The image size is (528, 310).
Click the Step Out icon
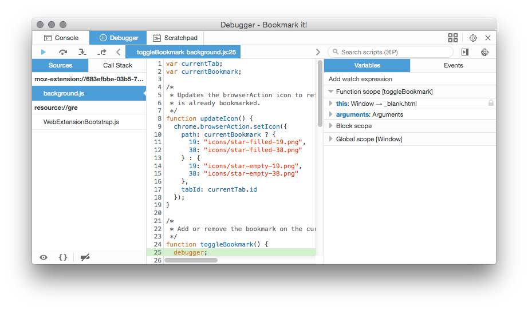(x=101, y=52)
